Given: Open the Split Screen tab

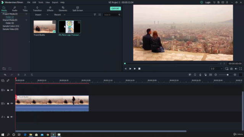Looking at the screenshot, I should 78,9.
